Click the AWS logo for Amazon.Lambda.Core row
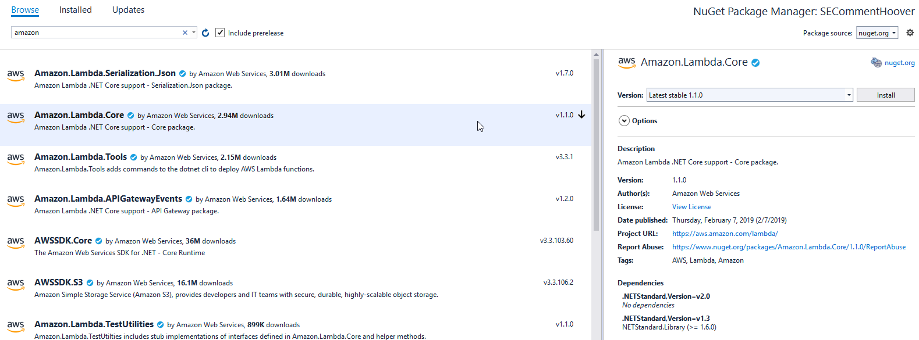 [16, 117]
